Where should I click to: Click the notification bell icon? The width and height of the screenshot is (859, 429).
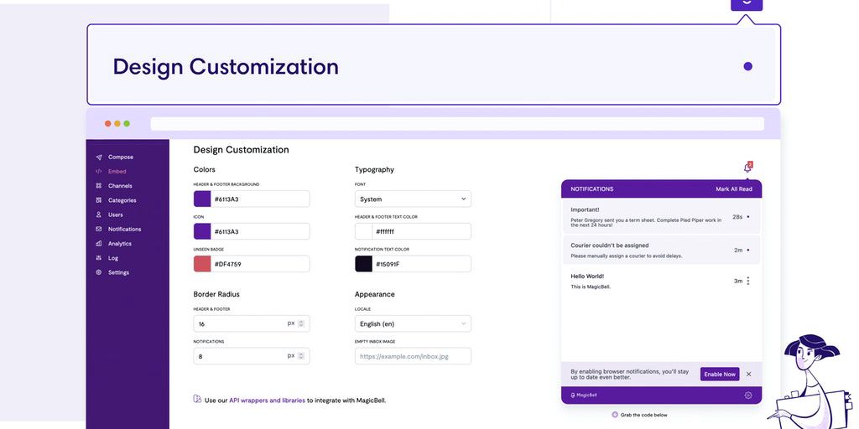747,168
